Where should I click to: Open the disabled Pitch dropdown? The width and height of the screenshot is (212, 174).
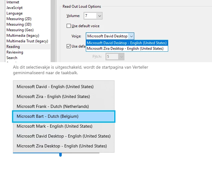pyautogui.click(x=115, y=57)
